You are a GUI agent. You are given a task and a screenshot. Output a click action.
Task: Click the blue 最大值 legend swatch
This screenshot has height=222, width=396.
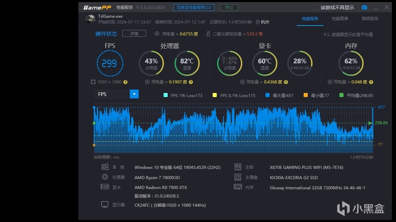(268, 95)
